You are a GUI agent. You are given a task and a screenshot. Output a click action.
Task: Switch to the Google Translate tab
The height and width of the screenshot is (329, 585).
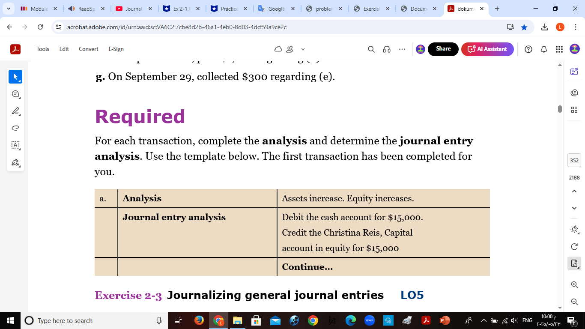[277, 9]
